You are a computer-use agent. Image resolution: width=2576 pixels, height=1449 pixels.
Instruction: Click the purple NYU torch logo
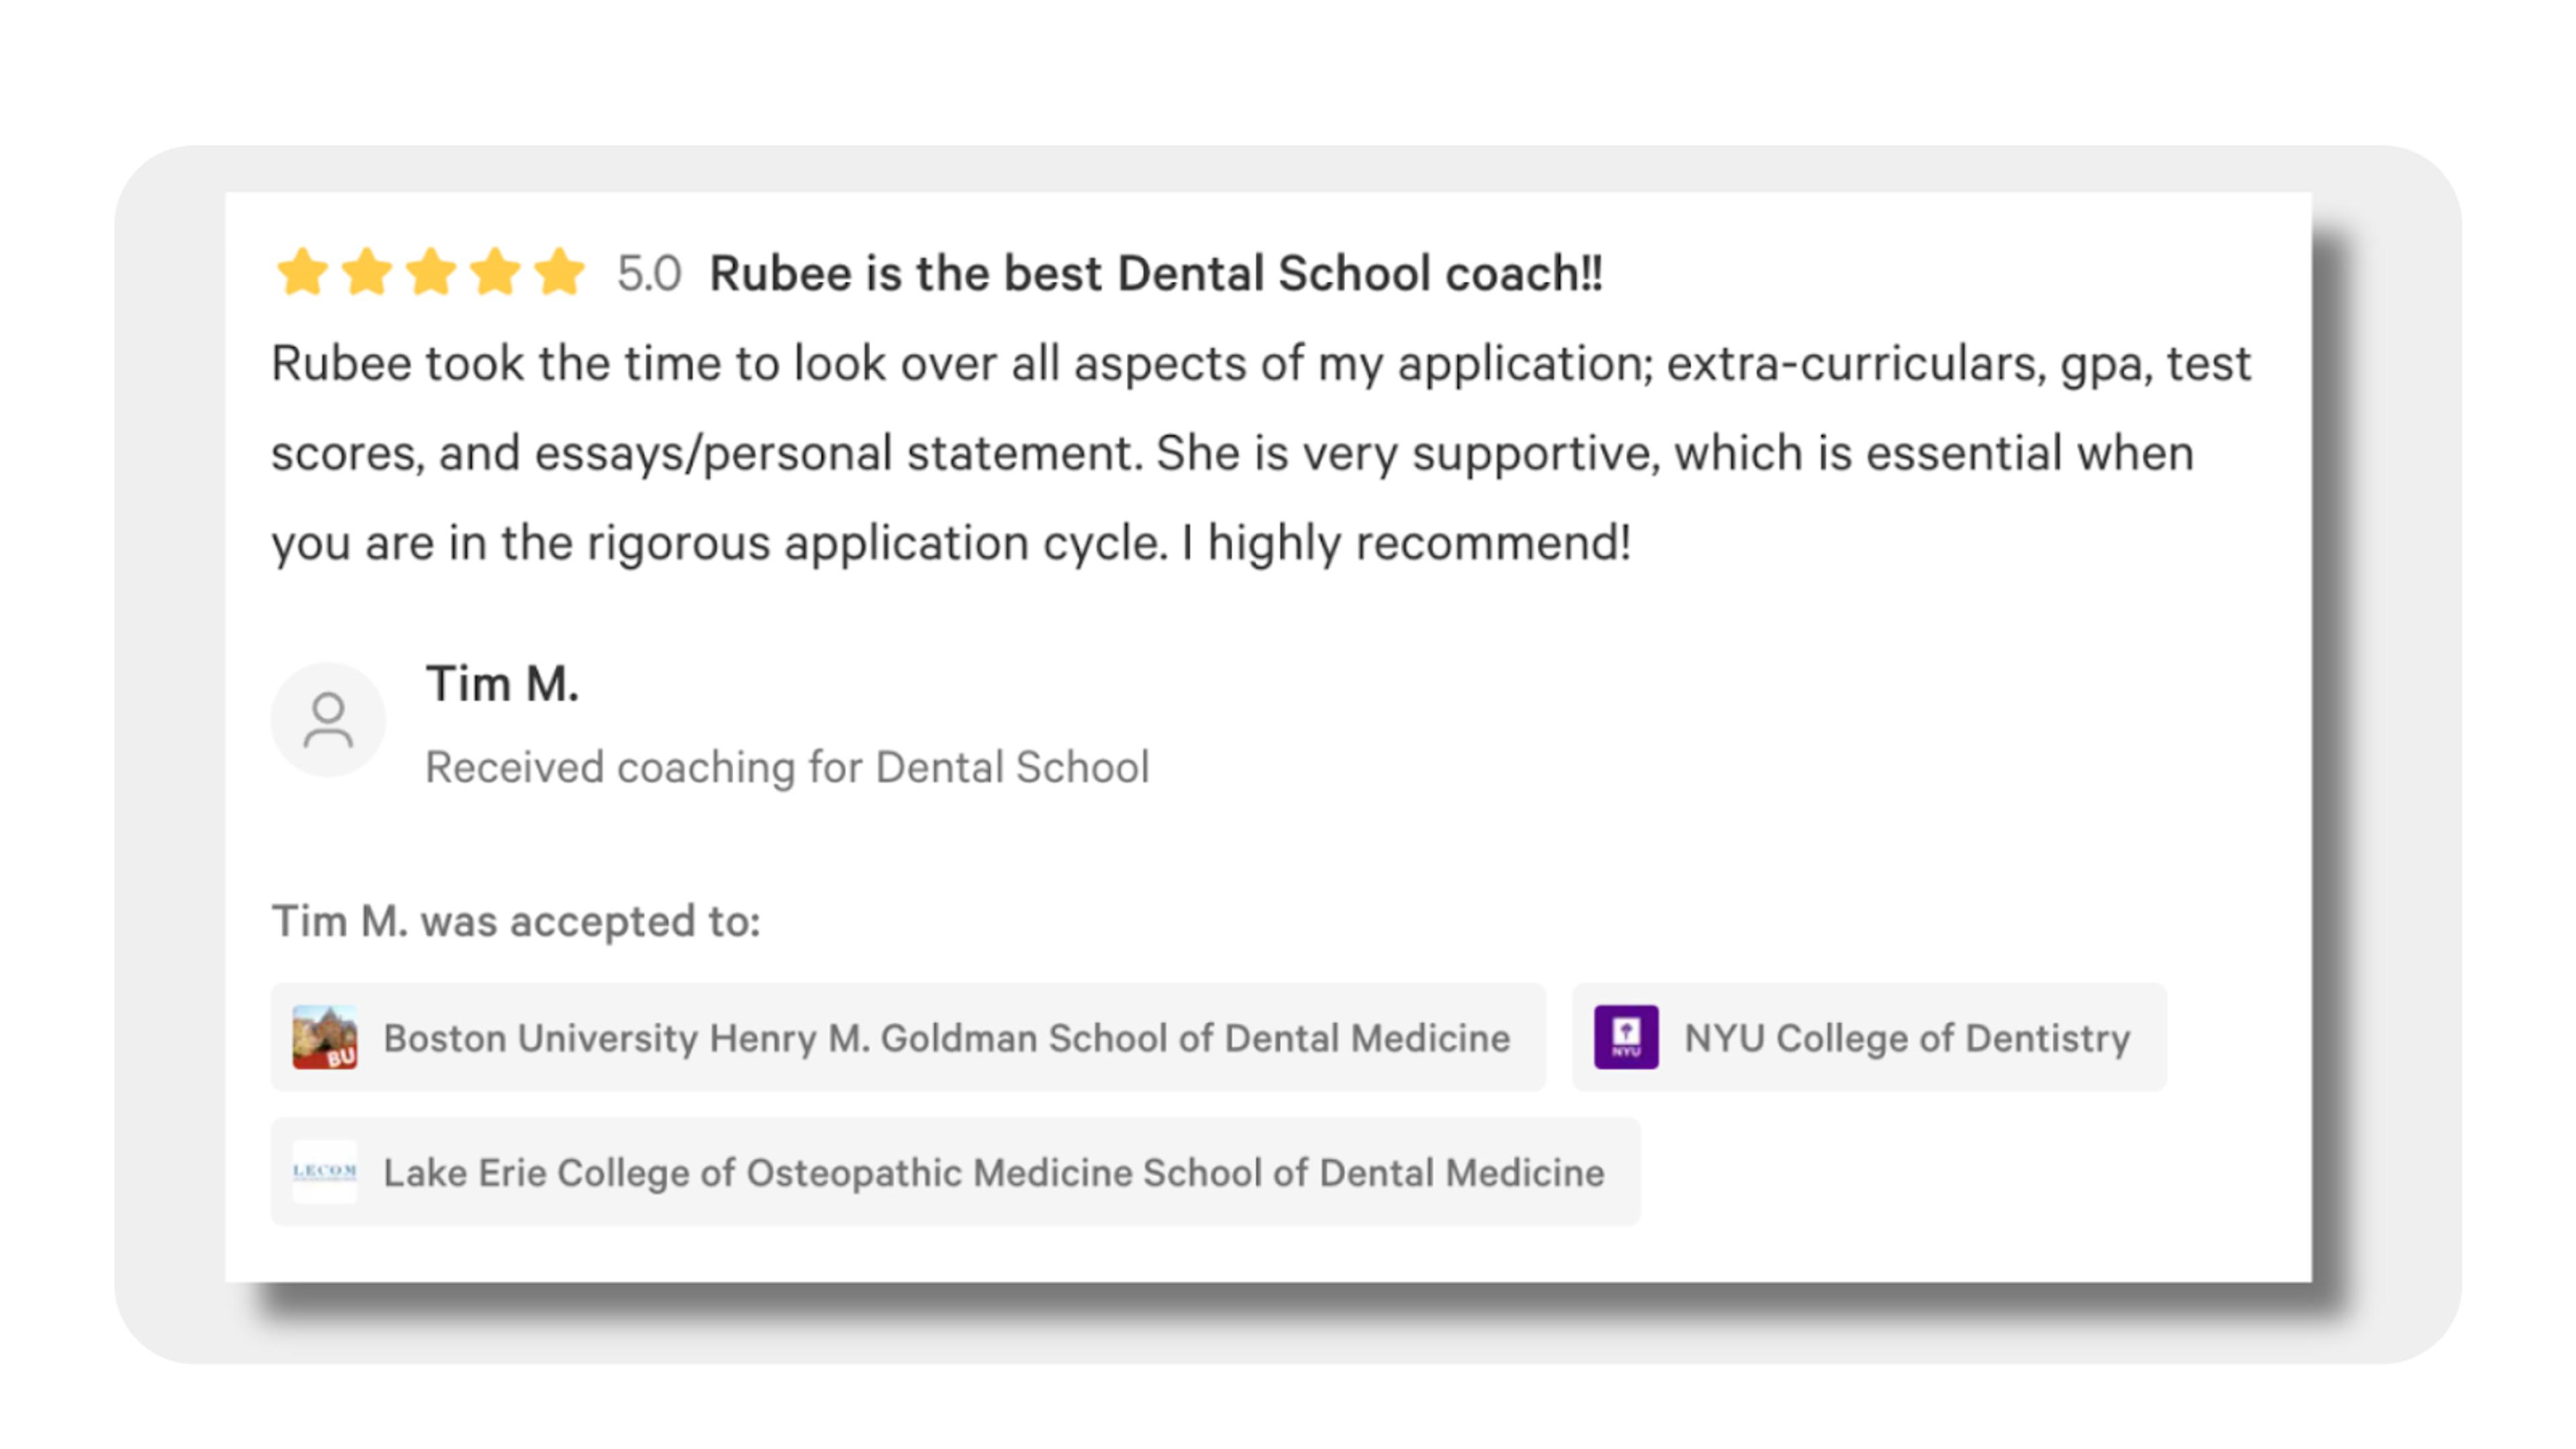(x=1626, y=1037)
